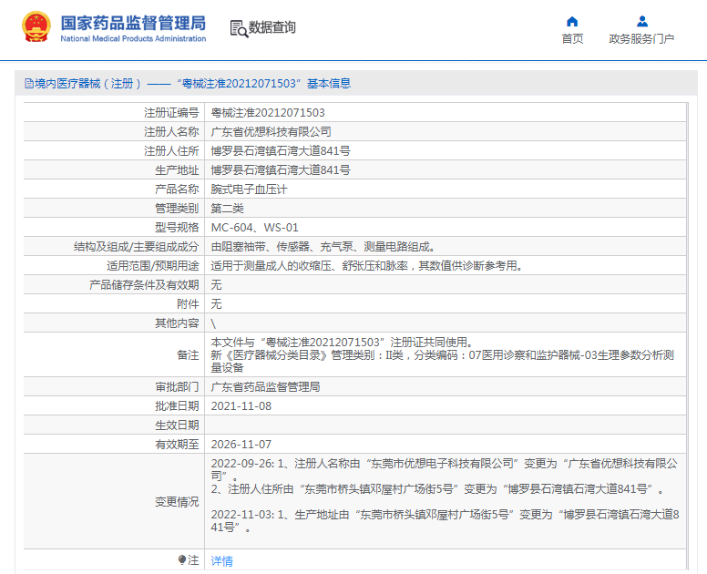Click the 注册证编号 label
This screenshot has width=707, height=574.
tap(171, 113)
